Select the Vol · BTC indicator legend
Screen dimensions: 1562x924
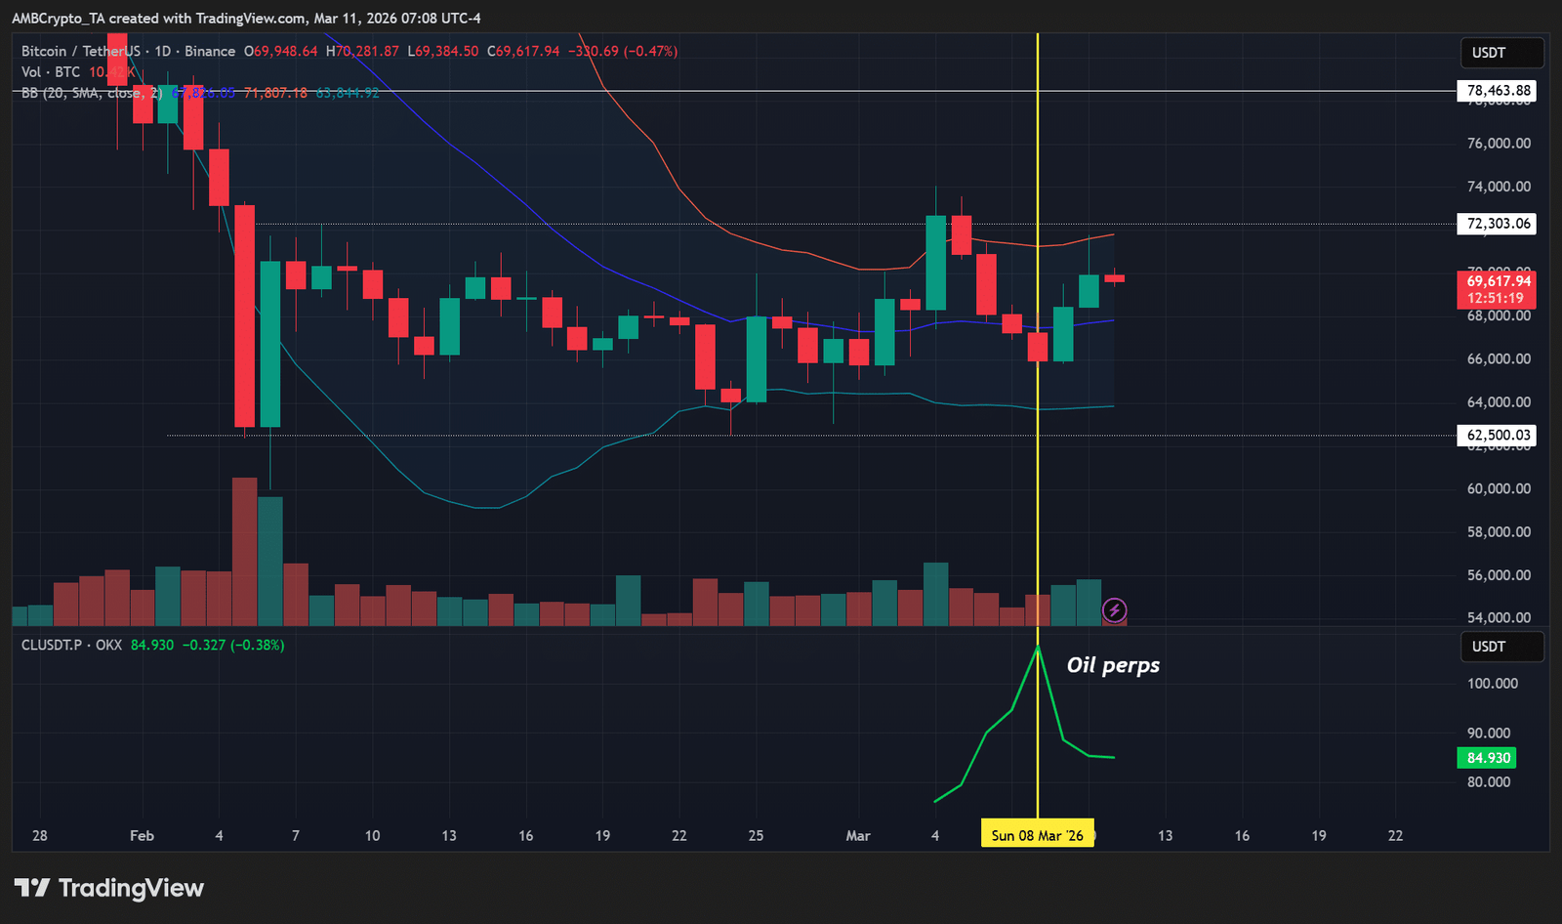51,72
